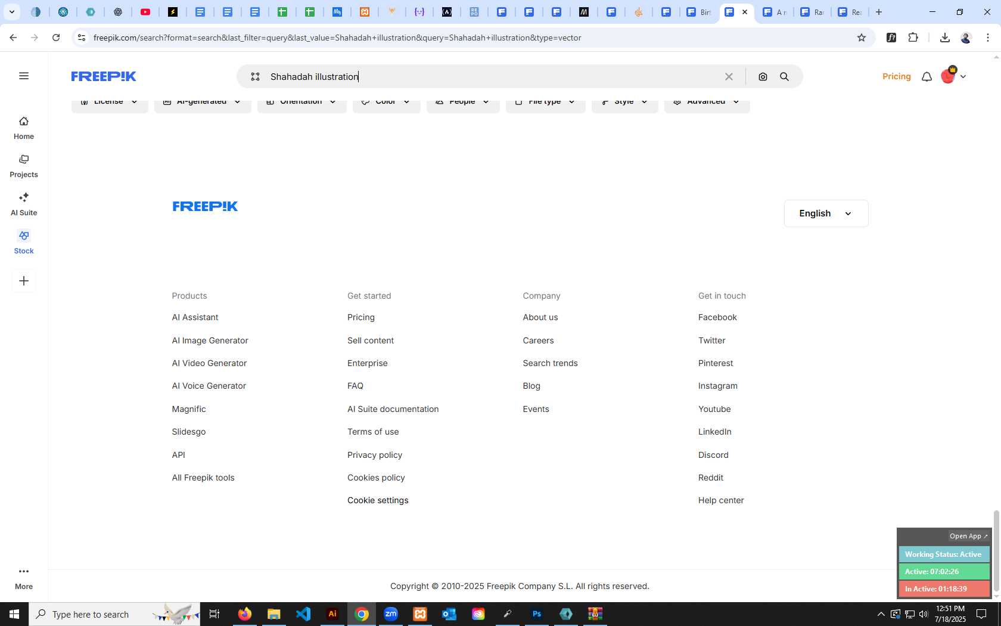Bookmark this page with the star icon
This screenshot has height=626, width=1001.
coord(862,38)
